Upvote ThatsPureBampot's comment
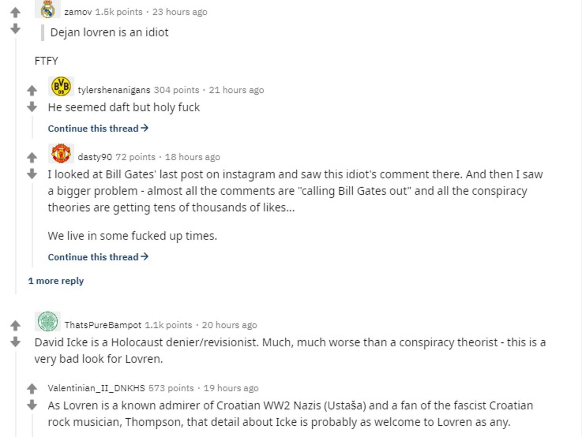 (x=15, y=325)
